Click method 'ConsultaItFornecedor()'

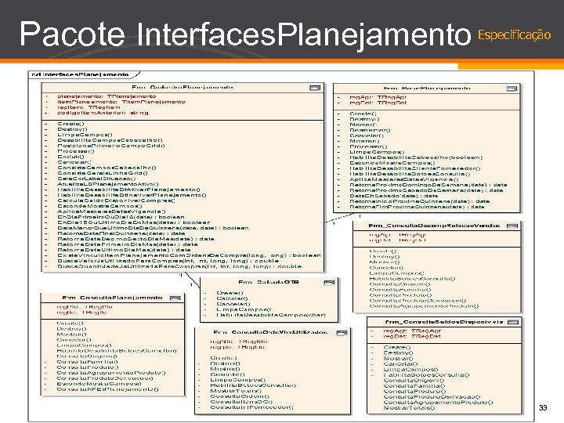(251, 407)
